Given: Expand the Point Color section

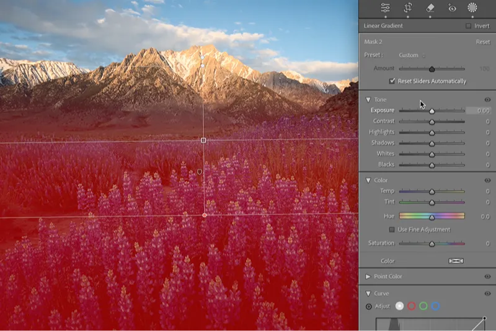Looking at the screenshot, I should [x=368, y=277].
